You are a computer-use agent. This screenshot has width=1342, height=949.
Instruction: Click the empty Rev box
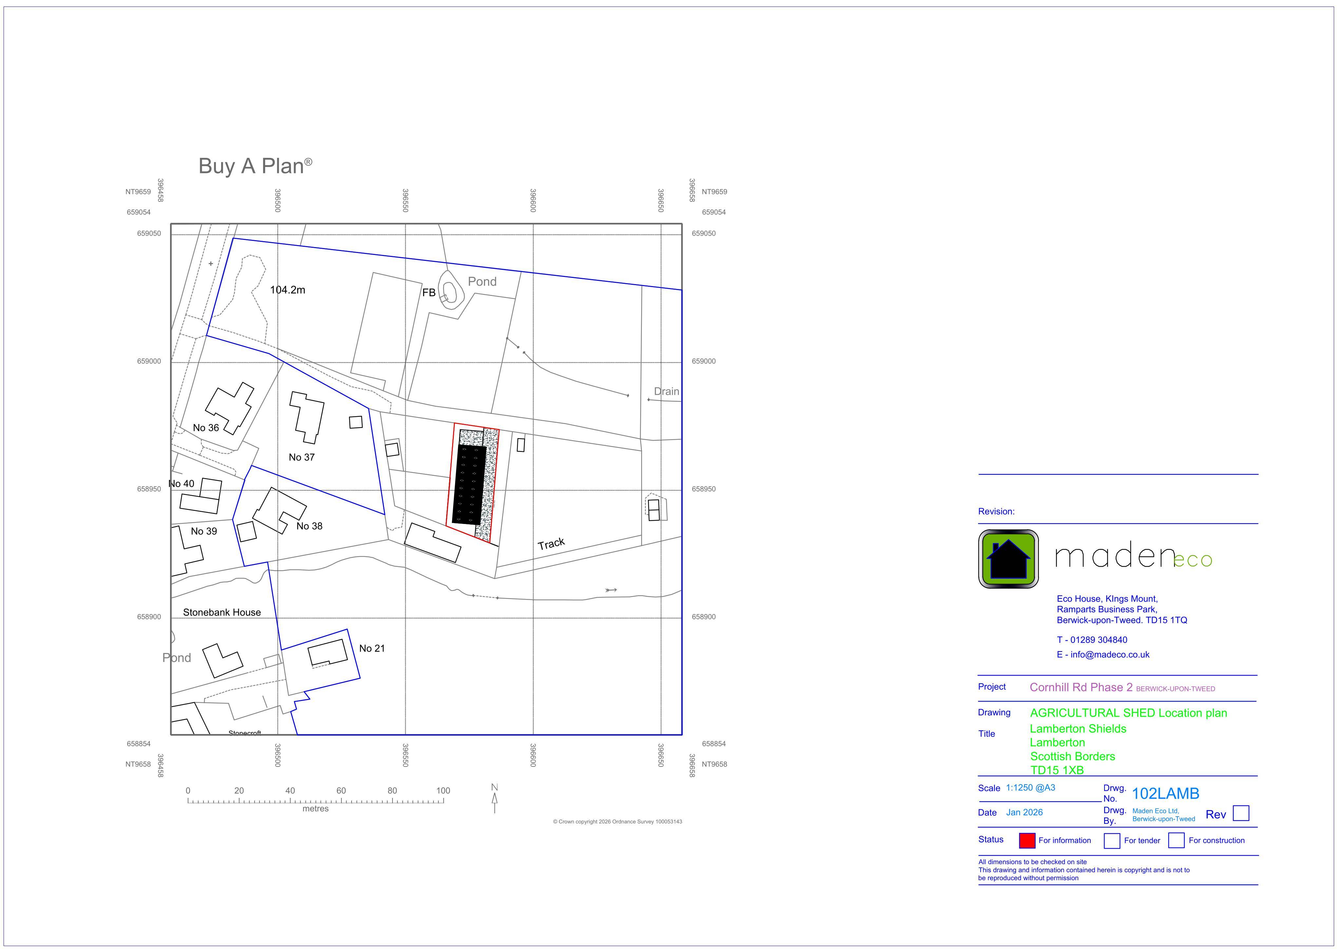1241,813
